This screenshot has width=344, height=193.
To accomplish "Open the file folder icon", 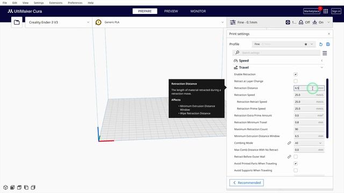I will (17, 23).
